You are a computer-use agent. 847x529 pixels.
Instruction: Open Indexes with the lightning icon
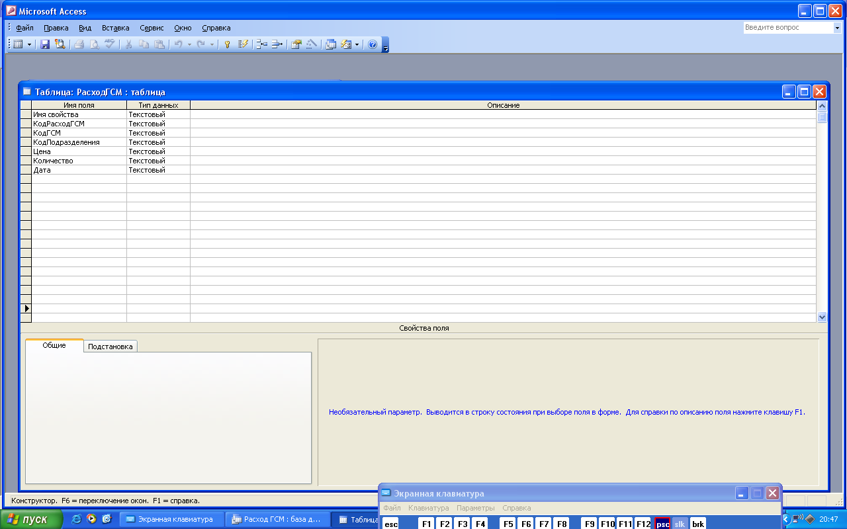(242, 44)
